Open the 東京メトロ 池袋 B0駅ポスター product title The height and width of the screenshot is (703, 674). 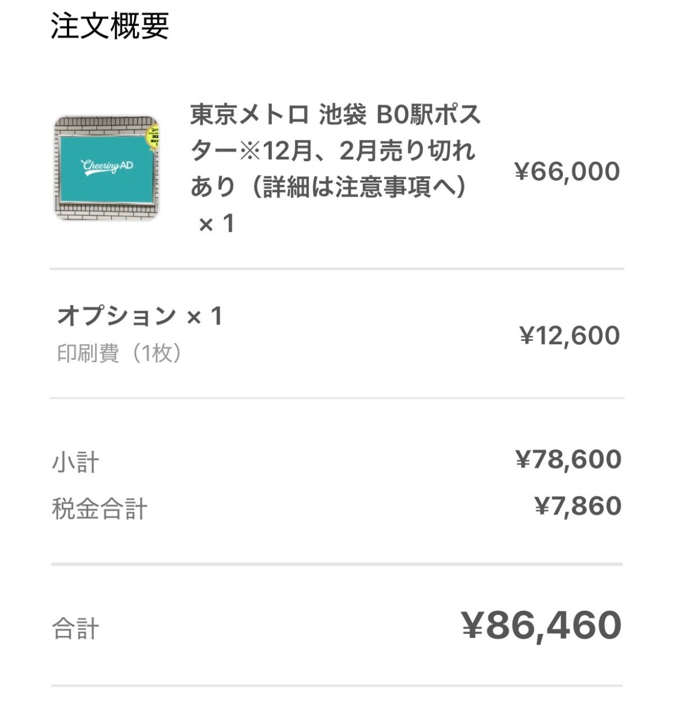[x=335, y=116]
